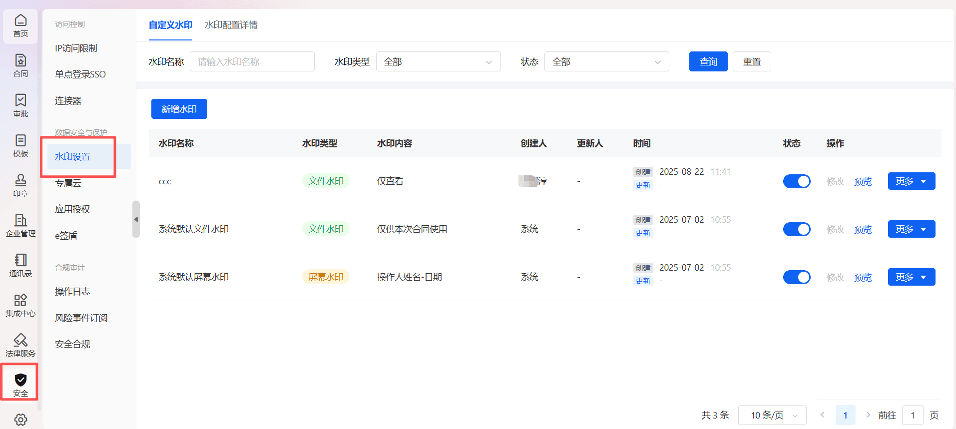The height and width of the screenshot is (429, 956).
Task: Click 预览 link for 系统默认屏幕水印 row
Action: (863, 277)
